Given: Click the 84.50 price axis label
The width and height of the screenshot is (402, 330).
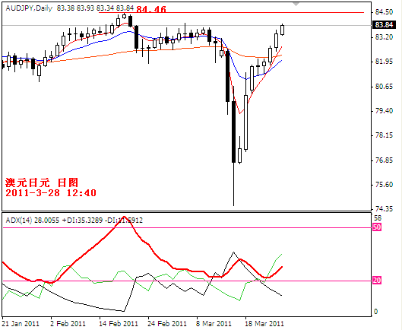Looking at the screenshot, I should 384,12.
